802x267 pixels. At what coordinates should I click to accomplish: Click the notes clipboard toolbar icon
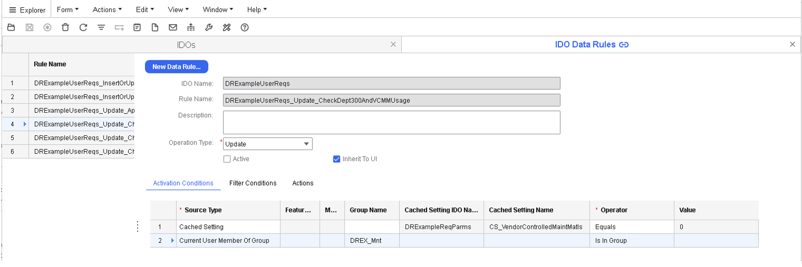click(x=137, y=27)
